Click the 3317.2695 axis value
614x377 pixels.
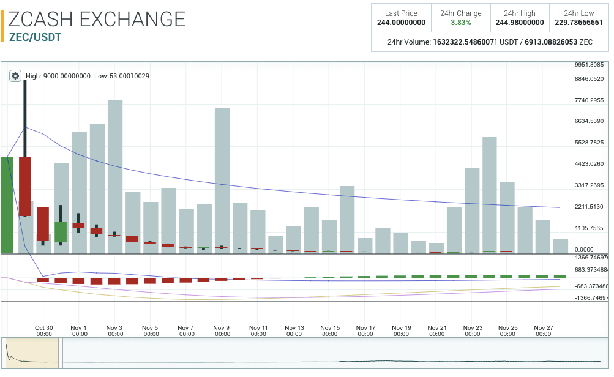[589, 185]
